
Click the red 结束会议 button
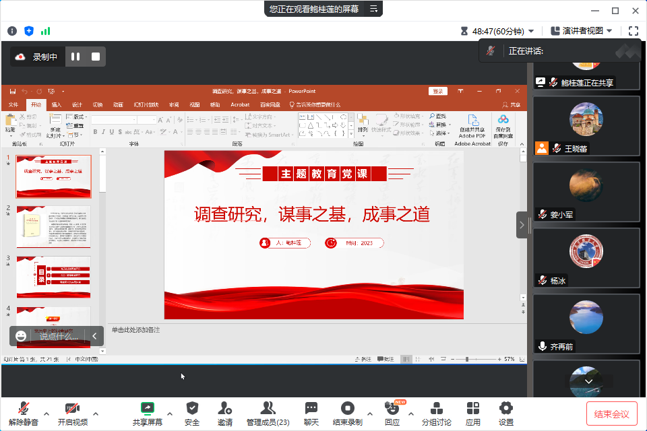pos(612,414)
